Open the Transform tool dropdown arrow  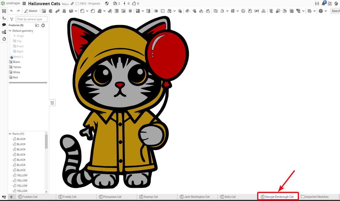click(x=175, y=11)
